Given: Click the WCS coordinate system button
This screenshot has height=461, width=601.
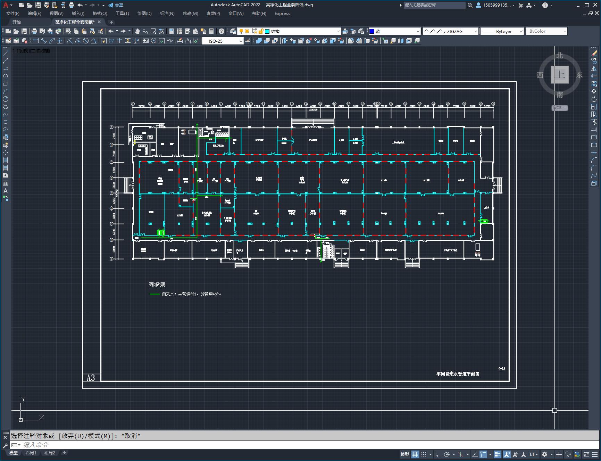Looking at the screenshot, I should point(559,108).
